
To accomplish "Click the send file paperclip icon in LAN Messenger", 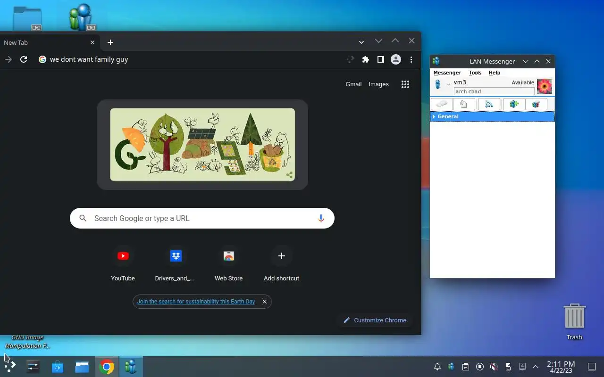I will tap(464, 104).
